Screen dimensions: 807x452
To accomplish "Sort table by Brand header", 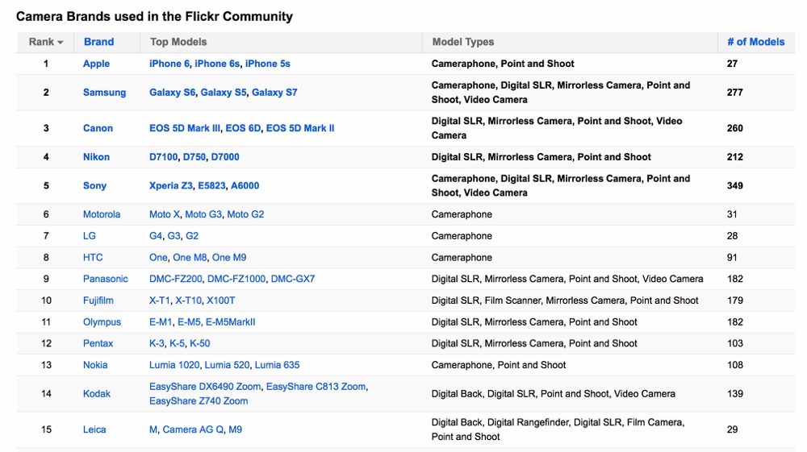I will pyautogui.click(x=98, y=42).
